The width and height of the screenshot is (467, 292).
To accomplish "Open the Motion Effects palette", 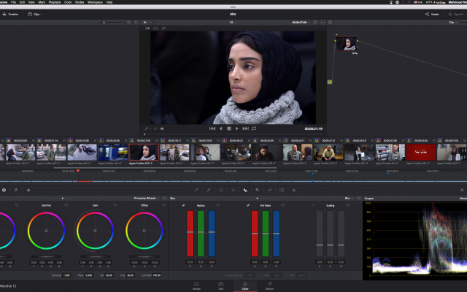I will [x=28, y=190].
